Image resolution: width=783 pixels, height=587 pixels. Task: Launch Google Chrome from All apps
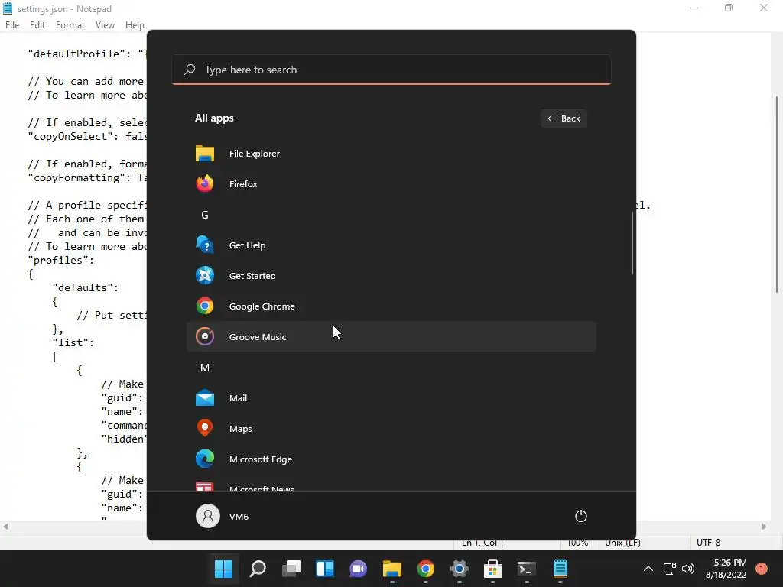391,306
